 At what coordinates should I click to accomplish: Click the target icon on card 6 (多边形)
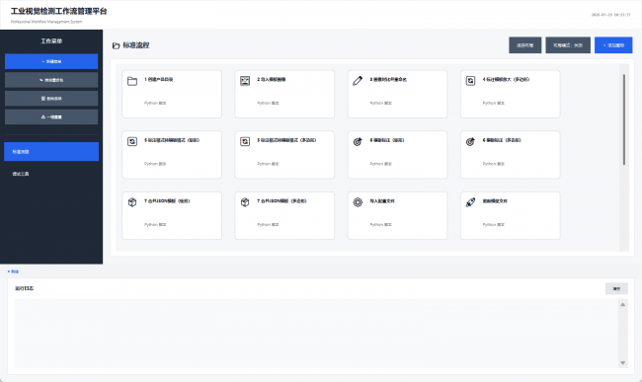click(x=470, y=142)
